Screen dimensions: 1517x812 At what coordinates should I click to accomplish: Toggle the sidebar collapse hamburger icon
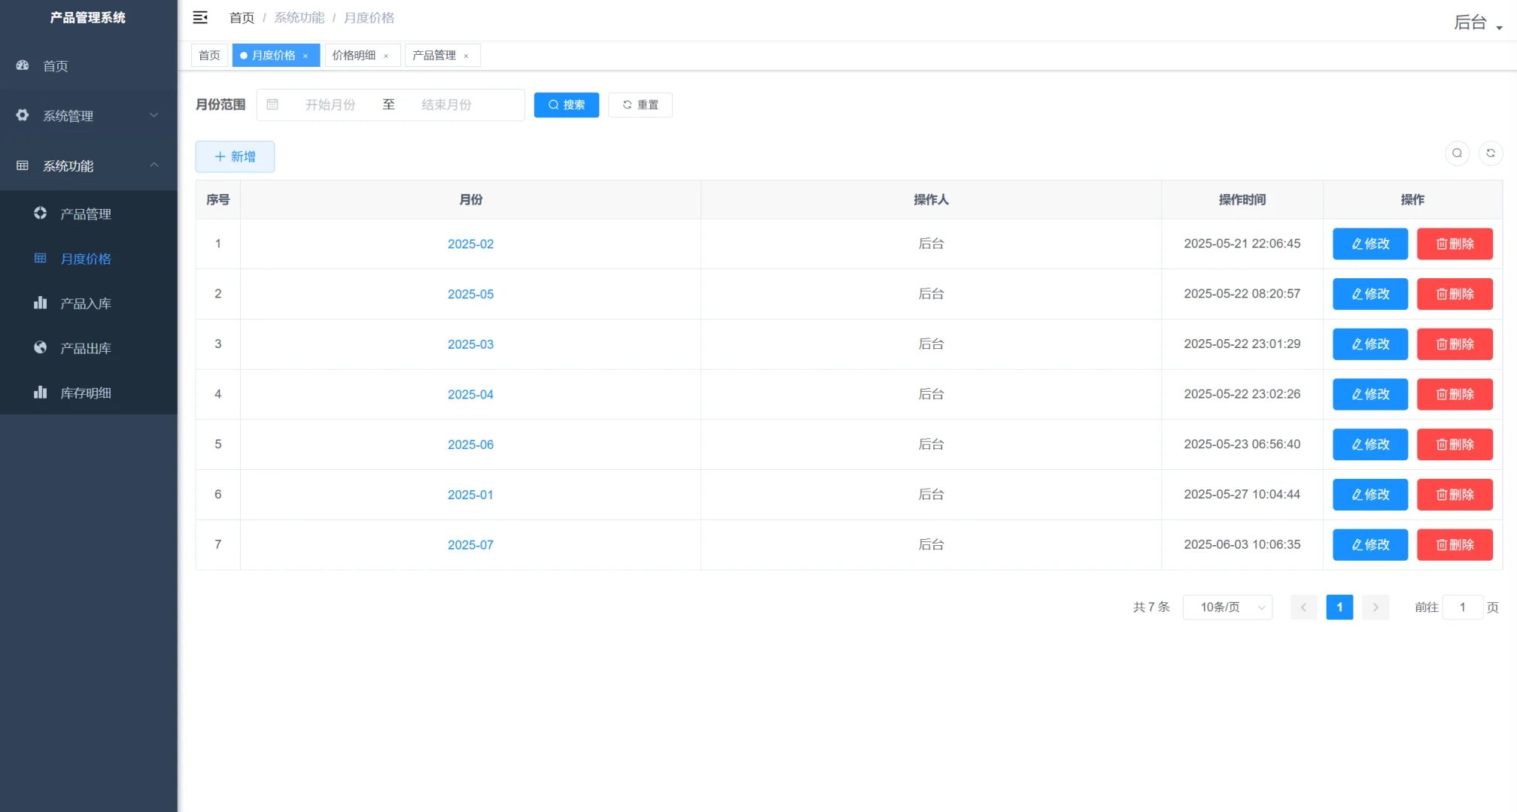(x=200, y=17)
